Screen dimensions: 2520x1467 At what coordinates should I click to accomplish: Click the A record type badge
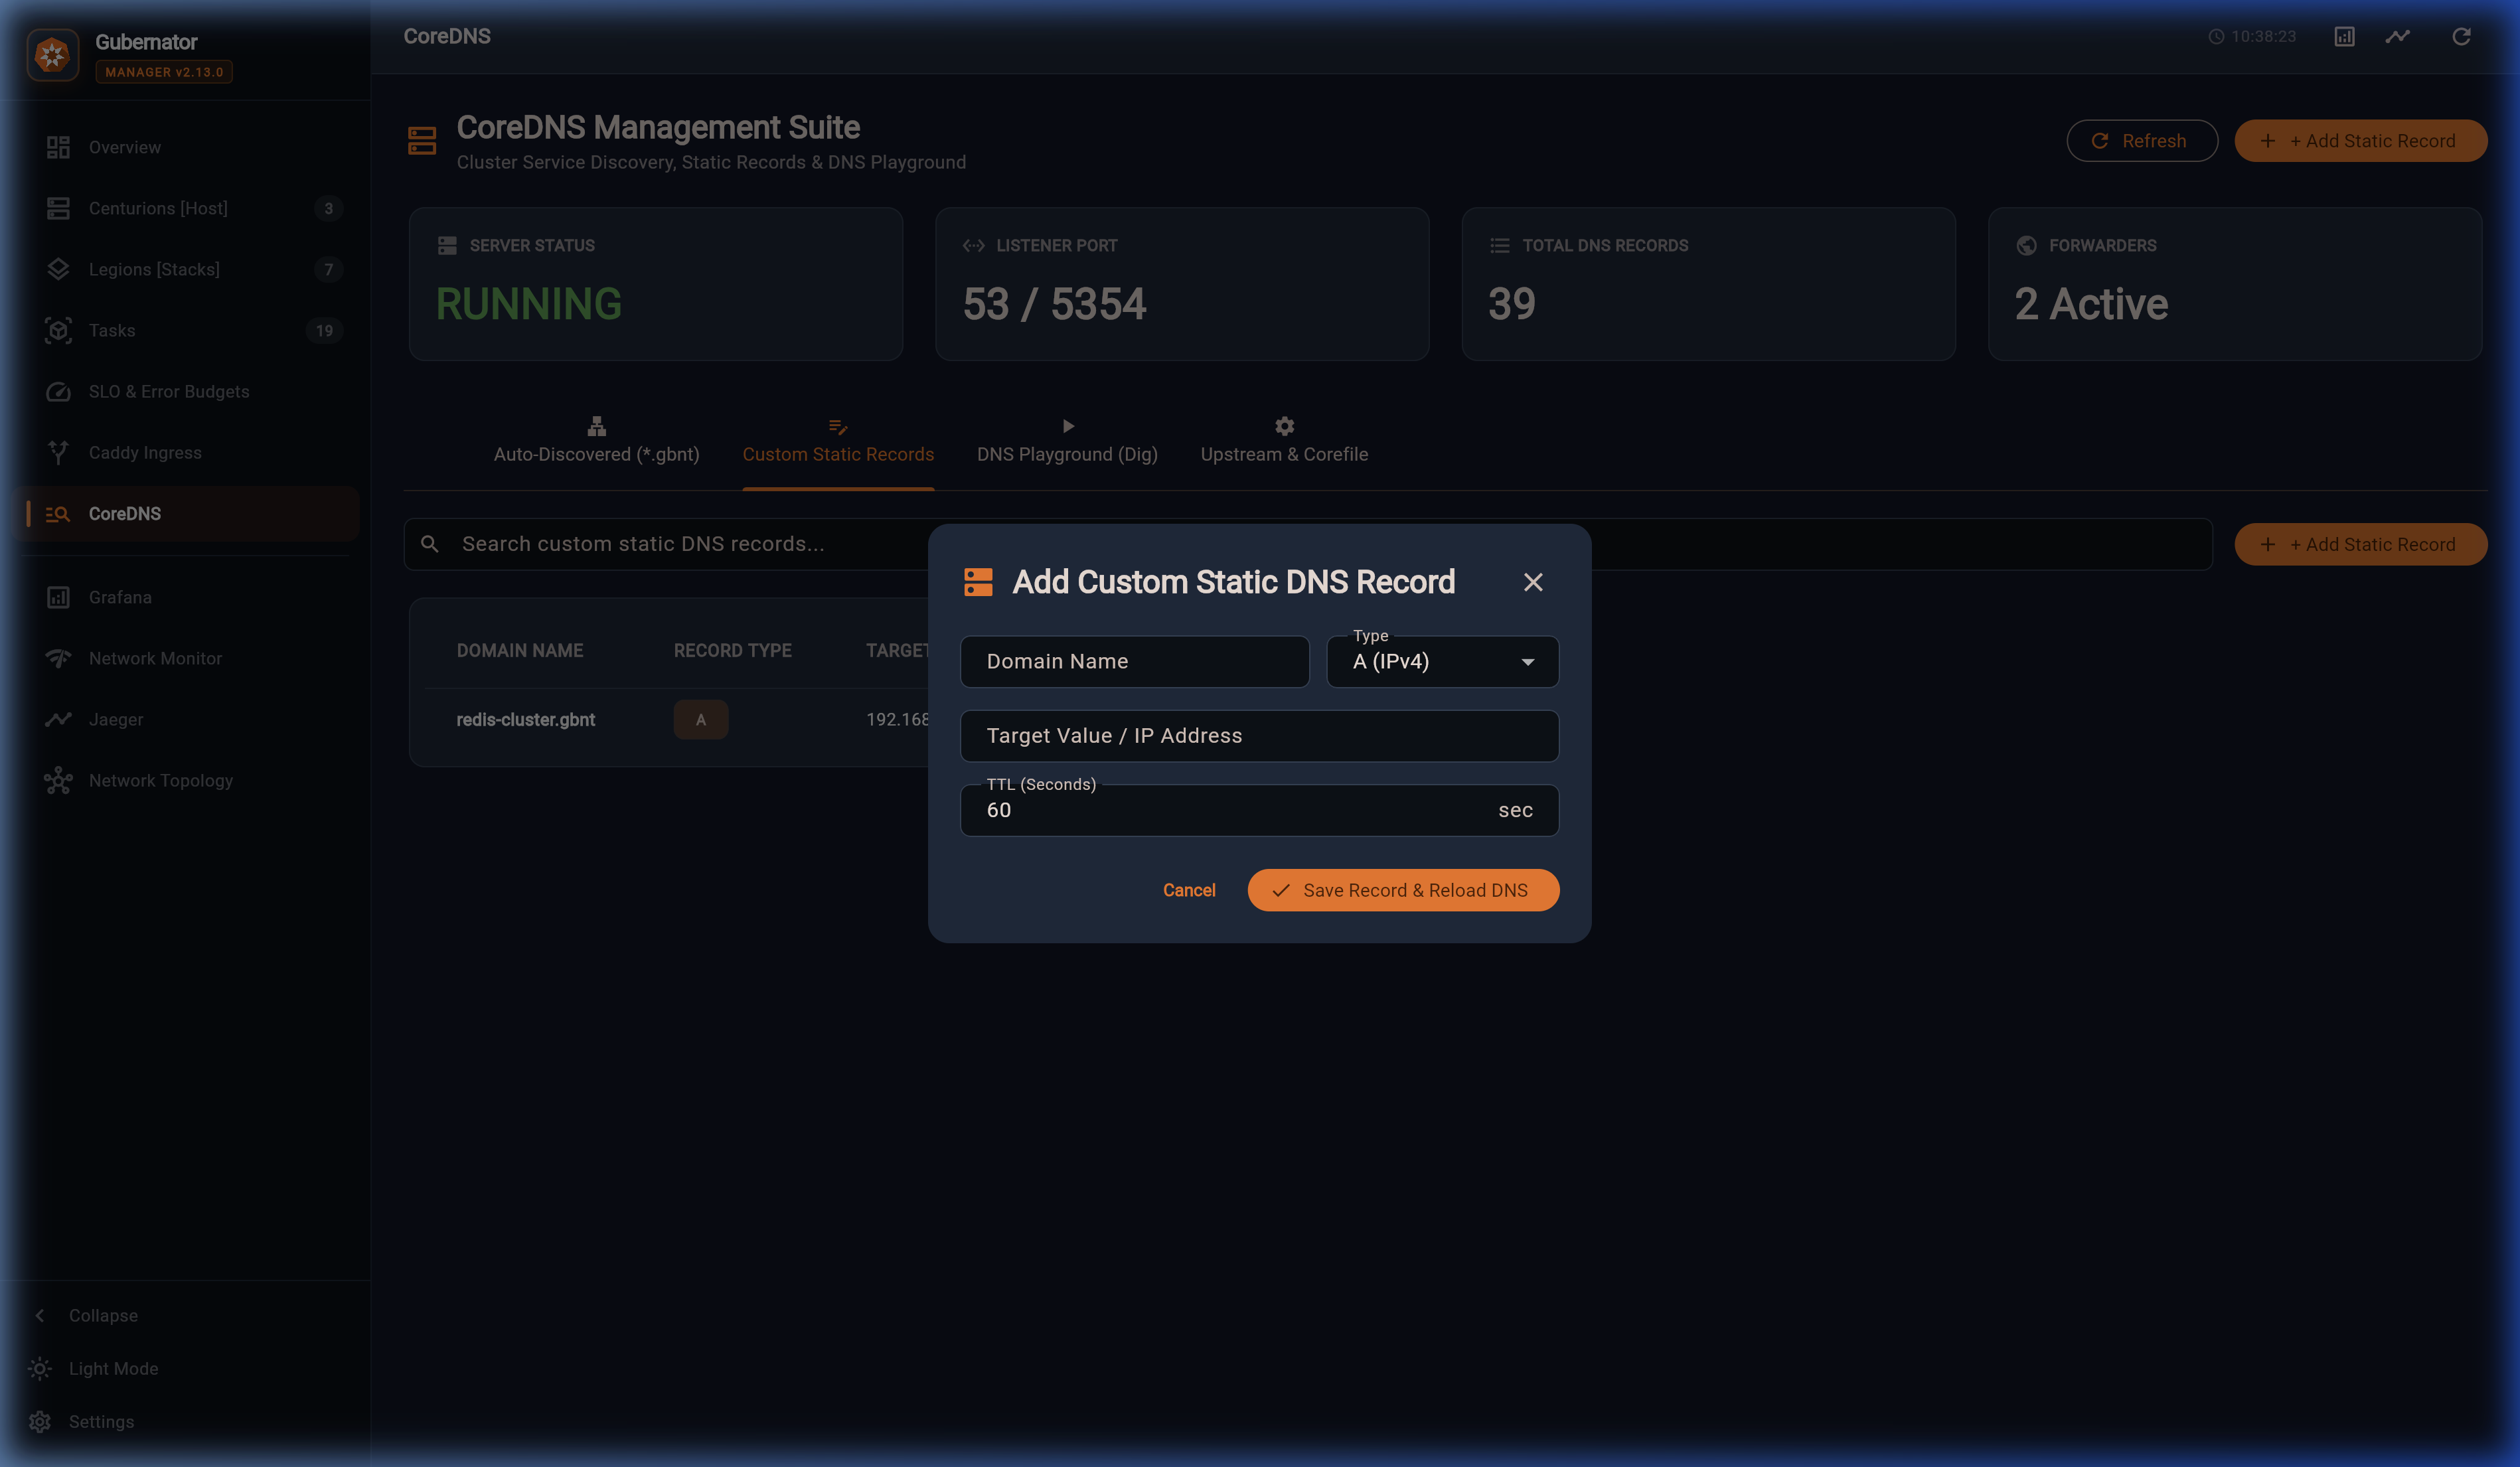click(x=701, y=720)
